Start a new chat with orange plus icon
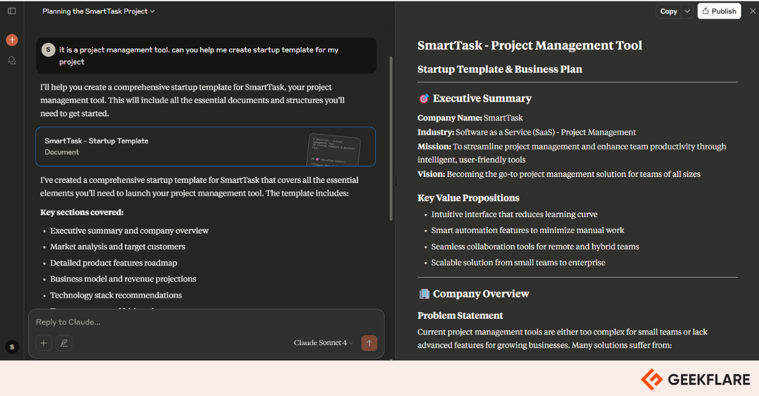Screen dimensions: 759x396 [x=12, y=40]
